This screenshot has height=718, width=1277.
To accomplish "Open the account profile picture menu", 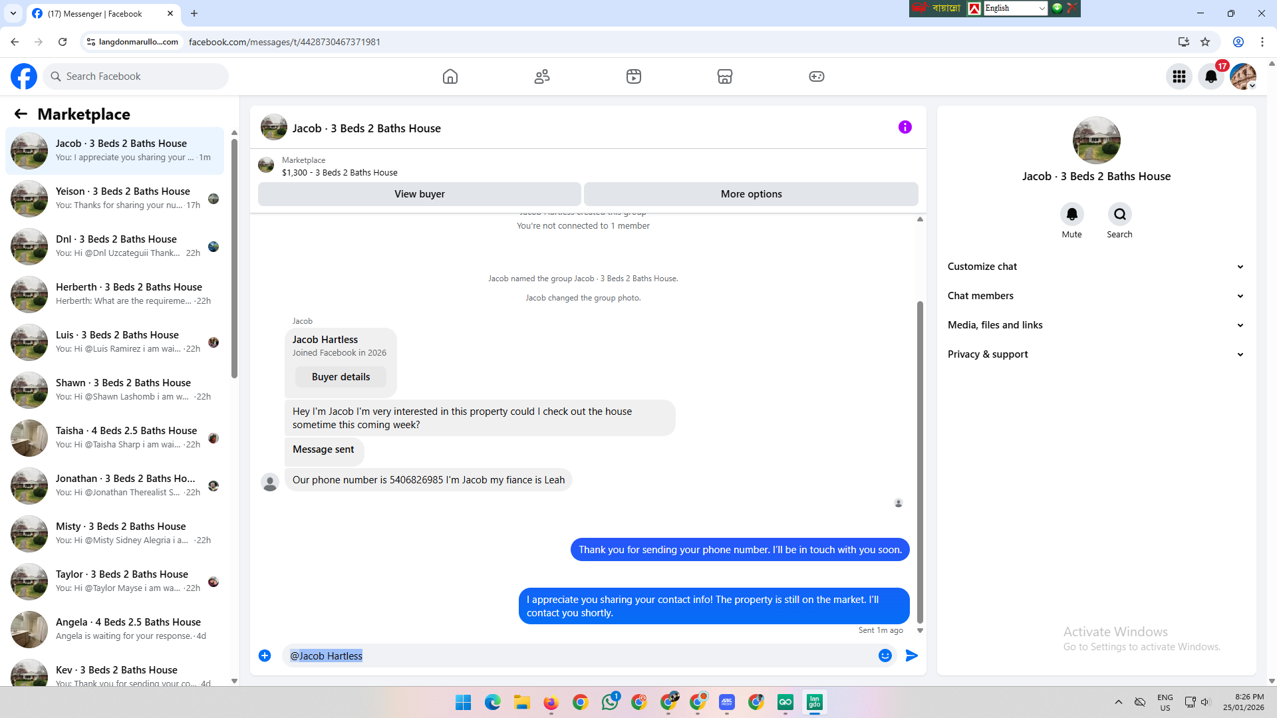I will (x=1243, y=76).
